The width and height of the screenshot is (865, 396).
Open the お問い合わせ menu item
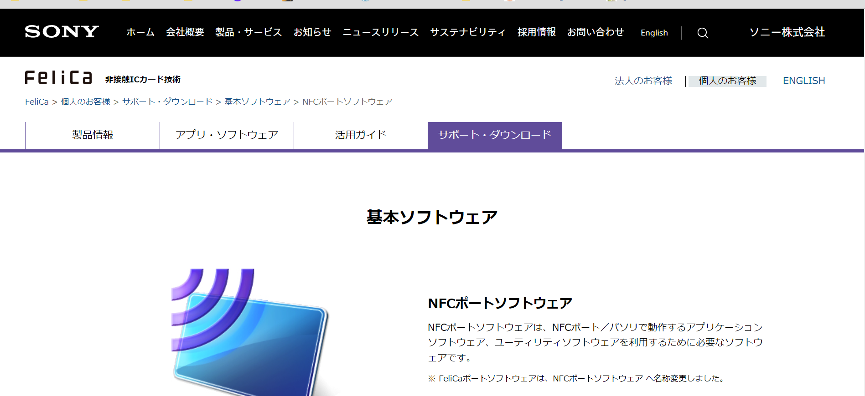tap(596, 32)
